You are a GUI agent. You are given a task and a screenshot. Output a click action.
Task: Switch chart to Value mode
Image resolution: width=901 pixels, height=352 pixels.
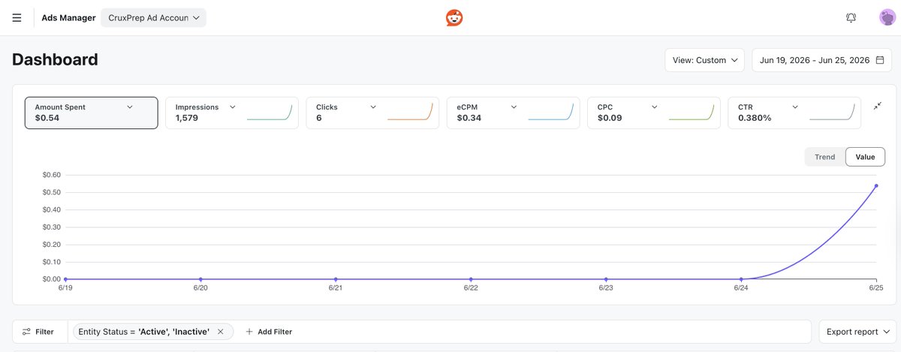click(865, 157)
